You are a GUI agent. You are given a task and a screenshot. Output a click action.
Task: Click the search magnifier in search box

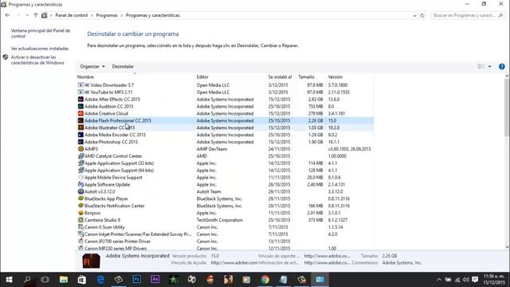pyautogui.click(x=501, y=15)
